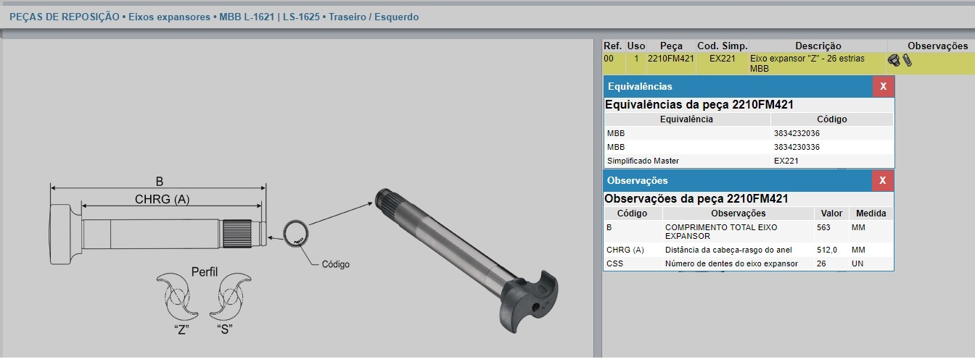Click Traseiro / Esquerdo breadcrumb item
This screenshot has width=975, height=359.
[374, 17]
